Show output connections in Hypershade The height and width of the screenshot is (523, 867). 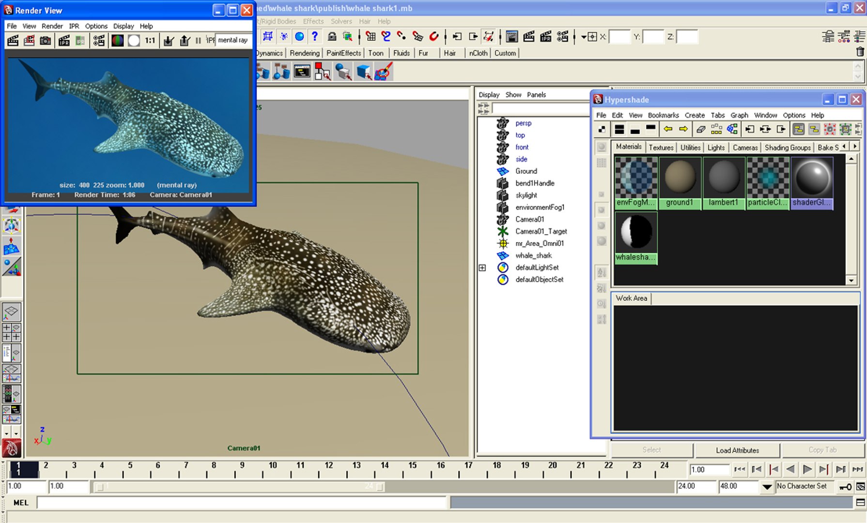pyautogui.click(x=781, y=129)
